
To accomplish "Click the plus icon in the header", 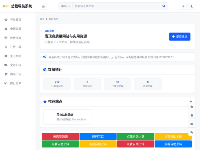I will (183, 6).
